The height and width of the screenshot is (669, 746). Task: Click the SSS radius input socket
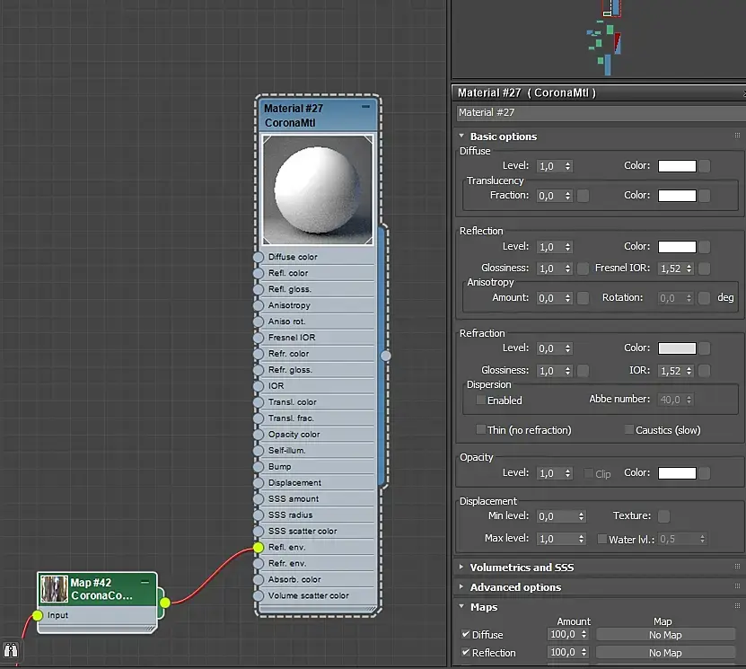[x=258, y=515]
